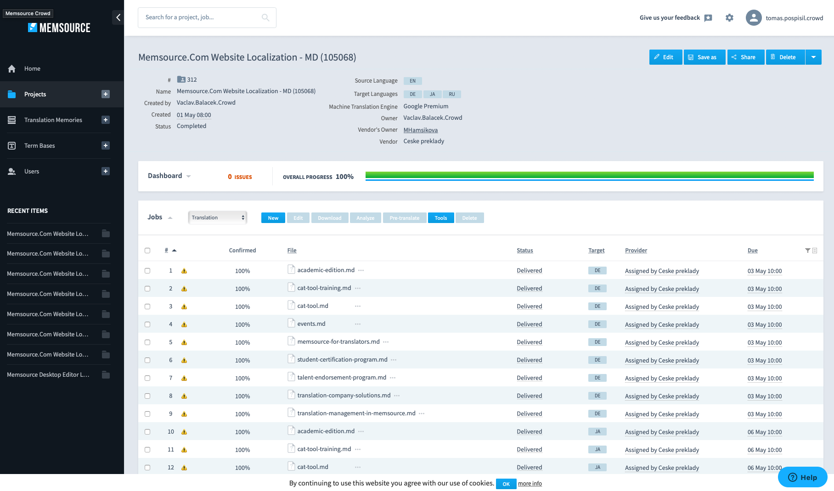Expand the Dashboard dropdown arrow
This screenshot has width=834, height=491.
pyautogui.click(x=189, y=176)
